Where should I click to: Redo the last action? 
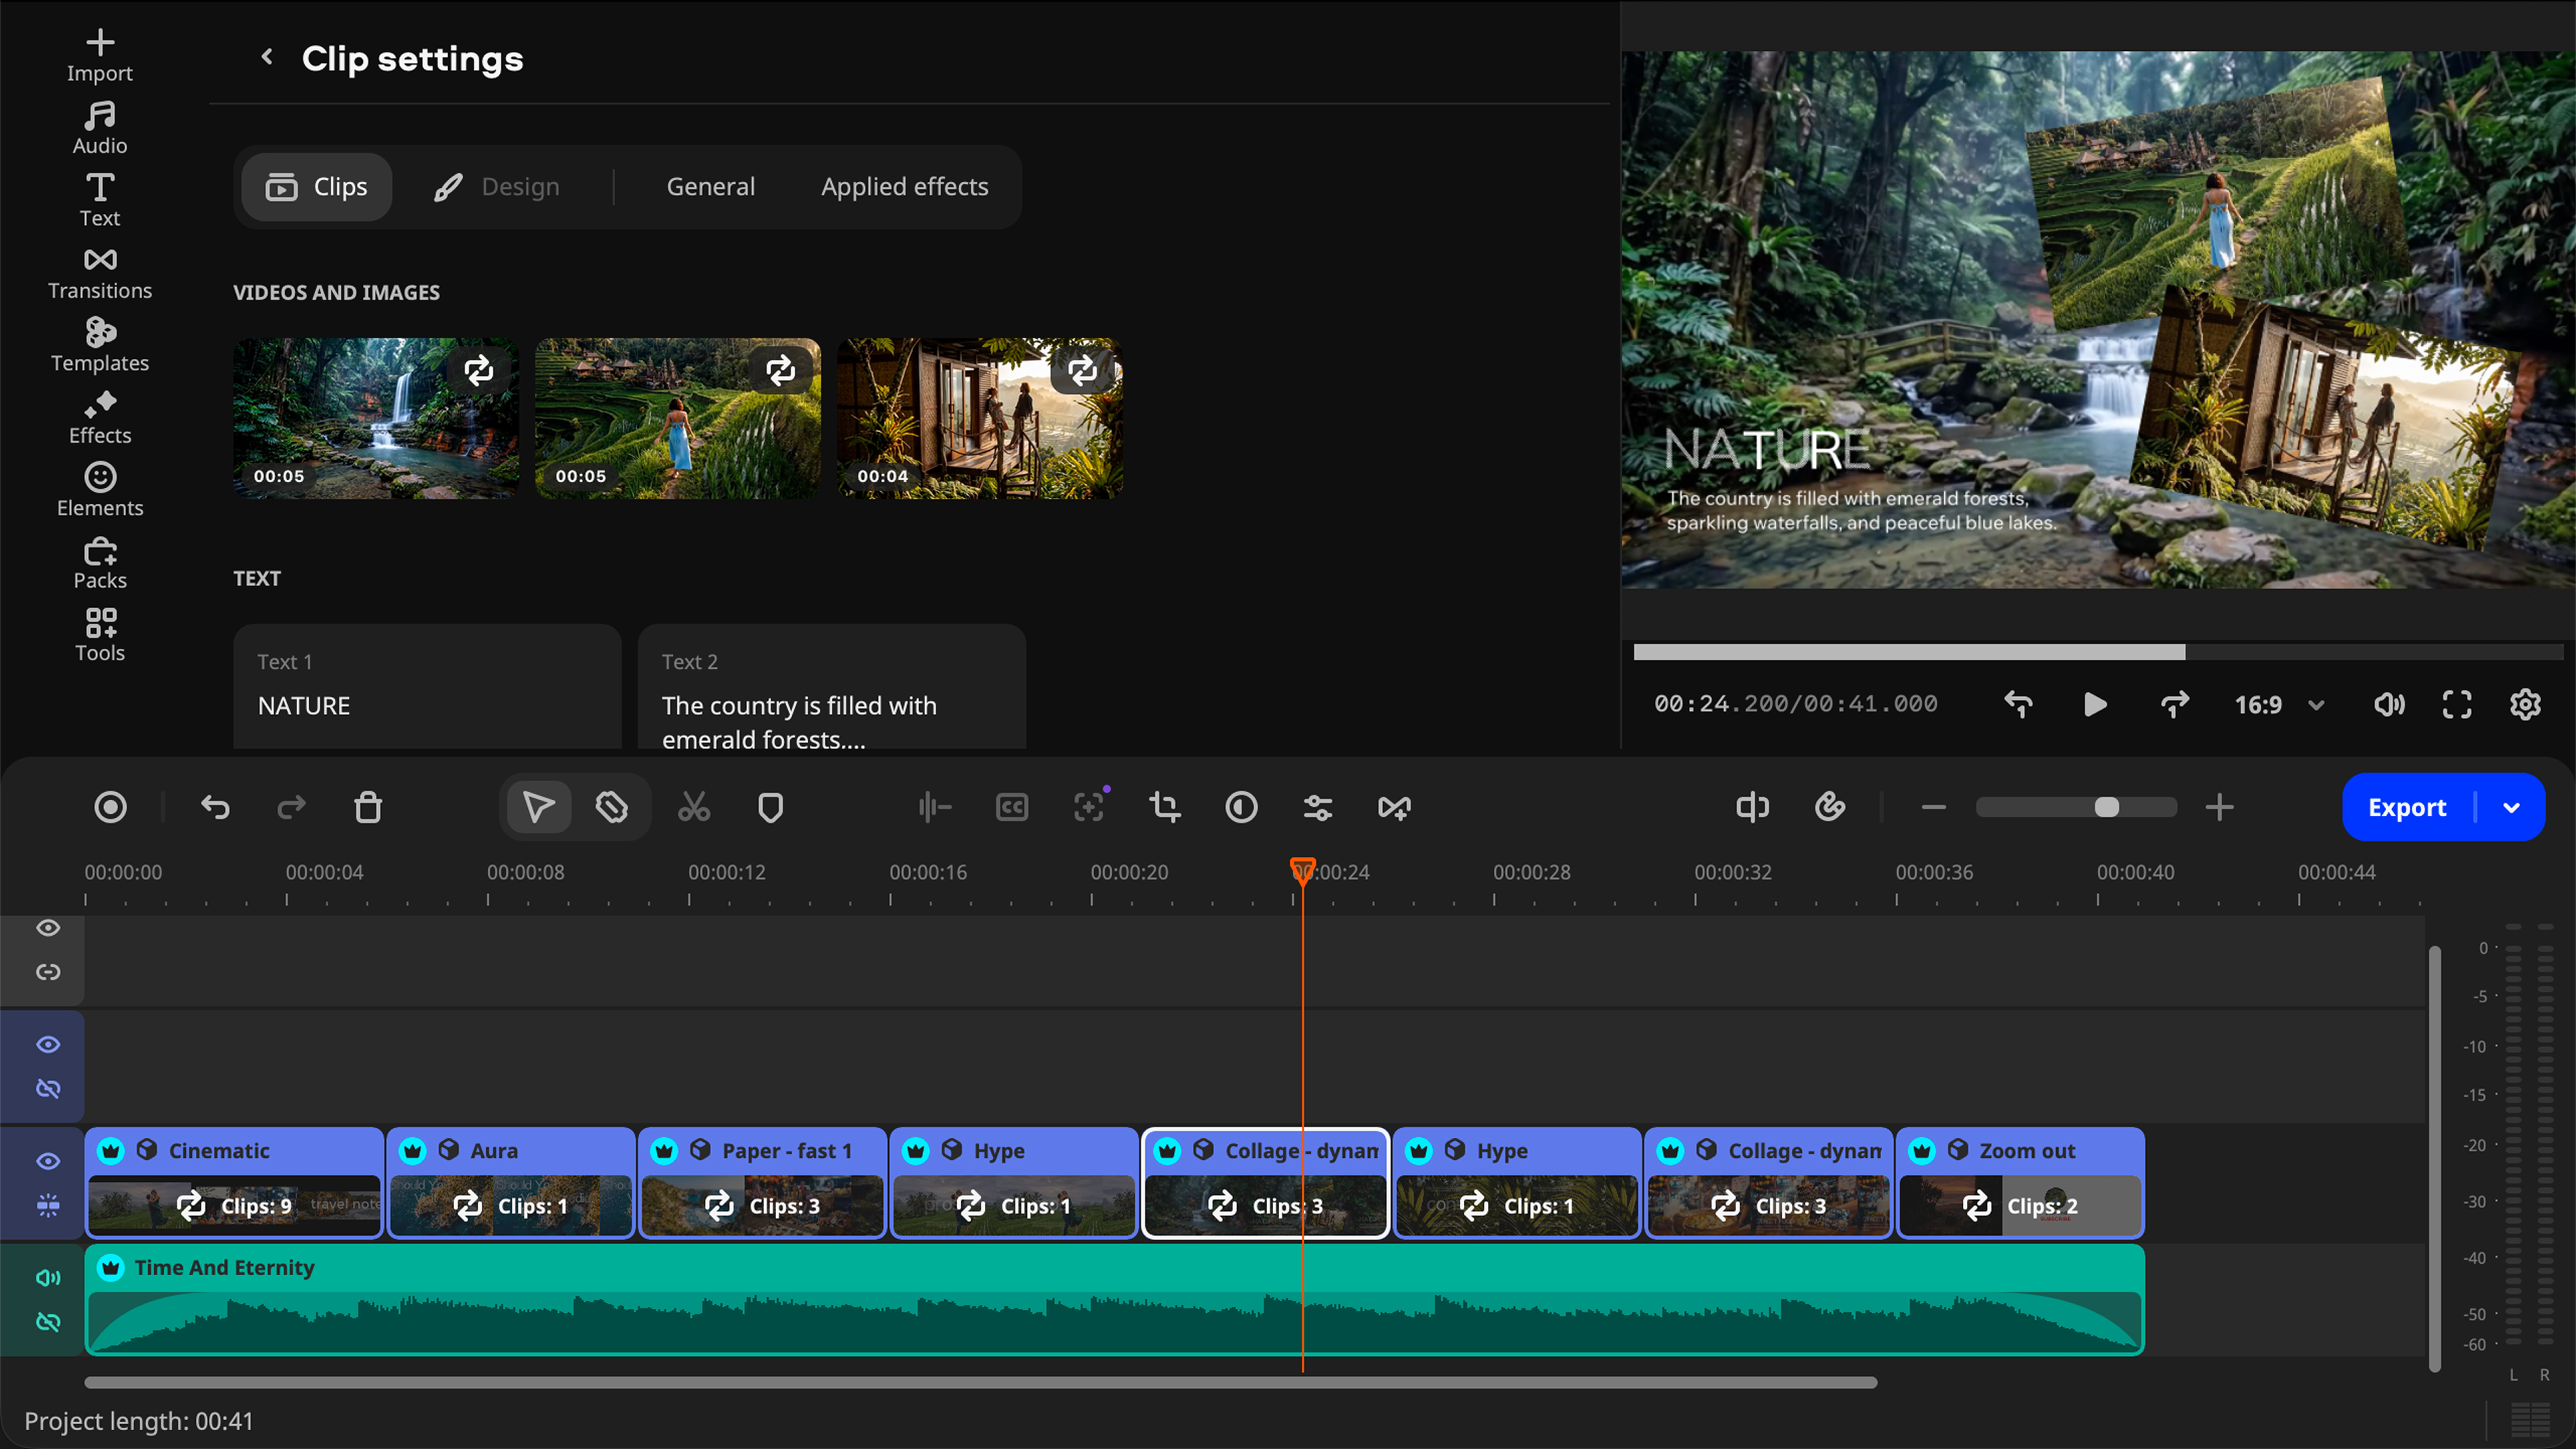[291, 807]
